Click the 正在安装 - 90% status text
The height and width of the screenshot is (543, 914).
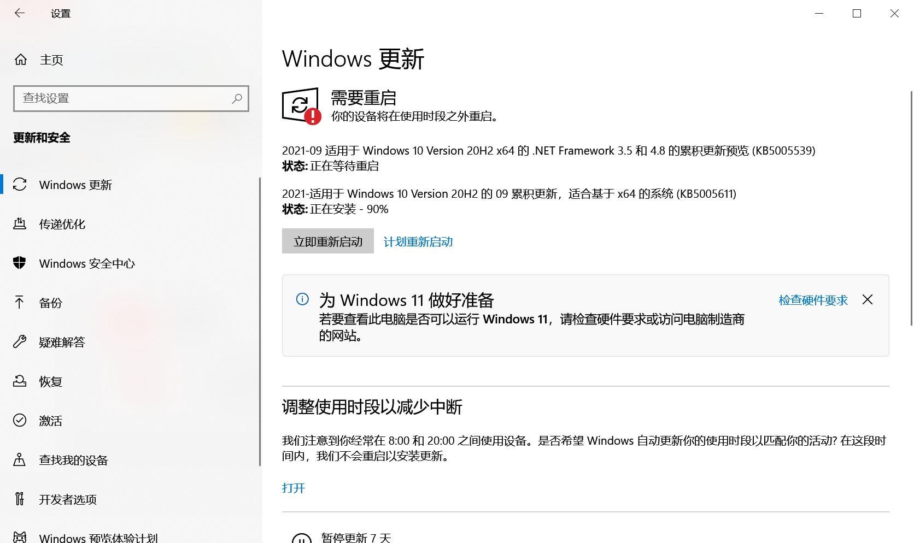click(x=349, y=209)
